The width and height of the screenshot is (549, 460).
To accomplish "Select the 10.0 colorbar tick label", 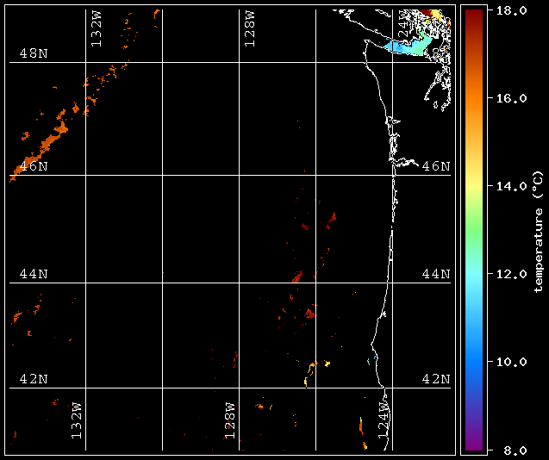I will pos(511,362).
